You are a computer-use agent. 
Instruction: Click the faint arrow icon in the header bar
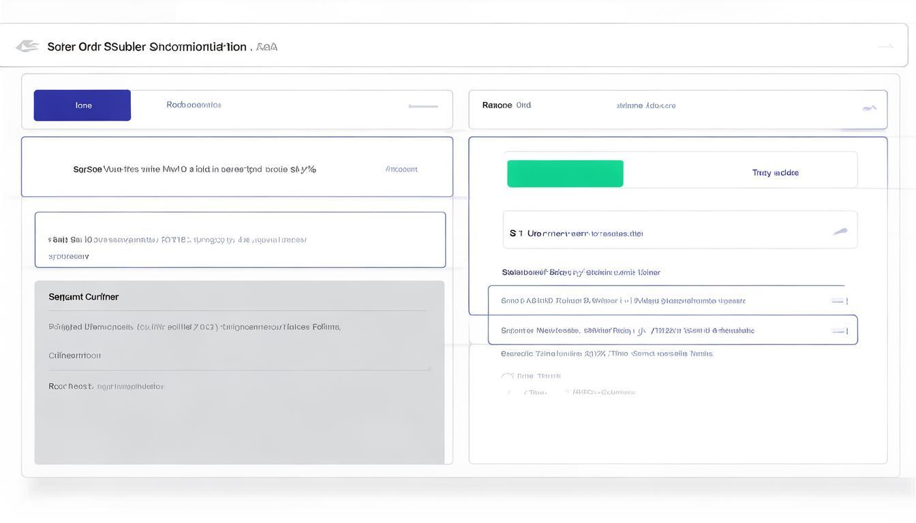coord(885,46)
